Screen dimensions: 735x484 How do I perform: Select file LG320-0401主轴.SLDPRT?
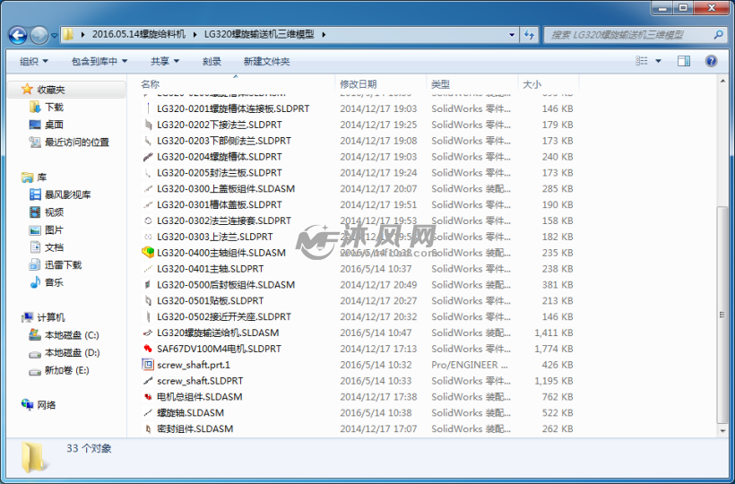point(211,269)
